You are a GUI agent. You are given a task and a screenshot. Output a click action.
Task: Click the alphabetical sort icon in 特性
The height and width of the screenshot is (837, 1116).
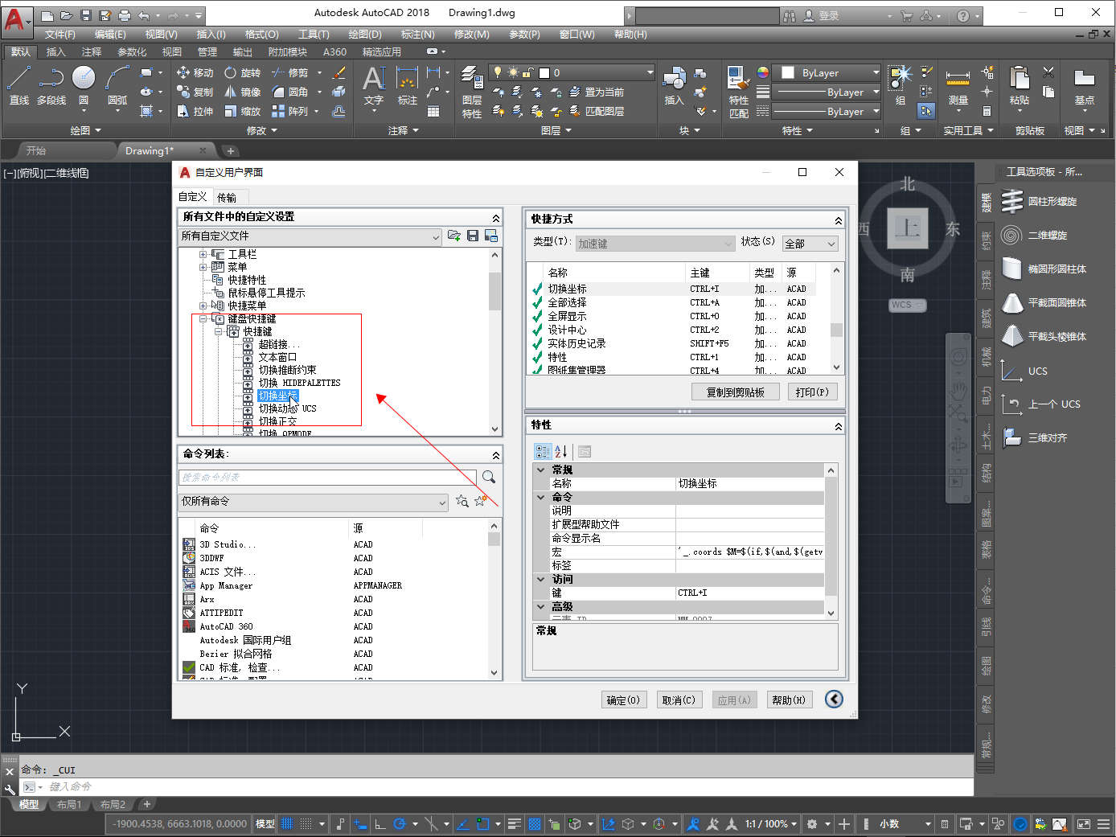tap(561, 452)
